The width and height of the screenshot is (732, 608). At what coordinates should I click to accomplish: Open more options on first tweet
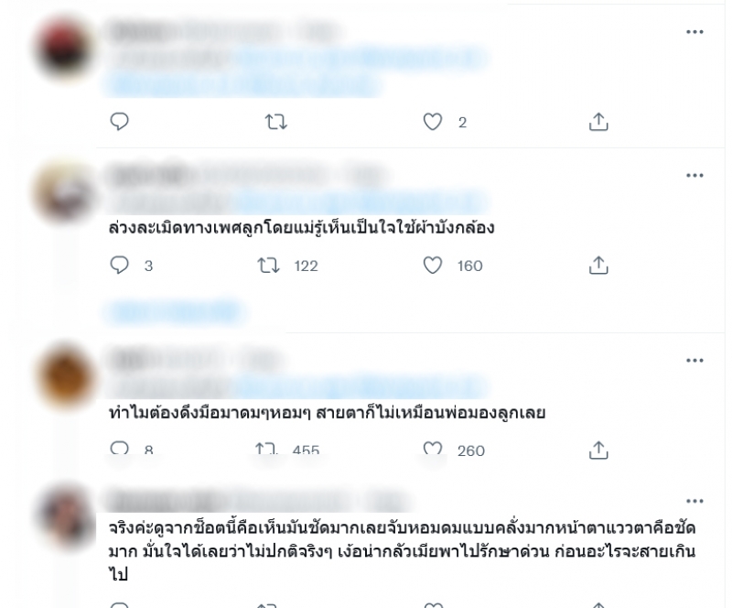(x=694, y=32)
